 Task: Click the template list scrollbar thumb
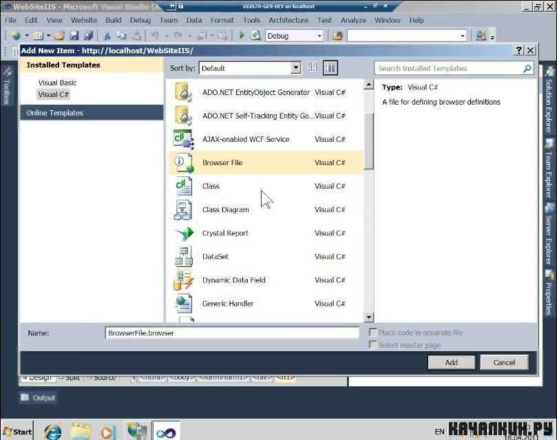pyautogui.click(x=369, y=141)
